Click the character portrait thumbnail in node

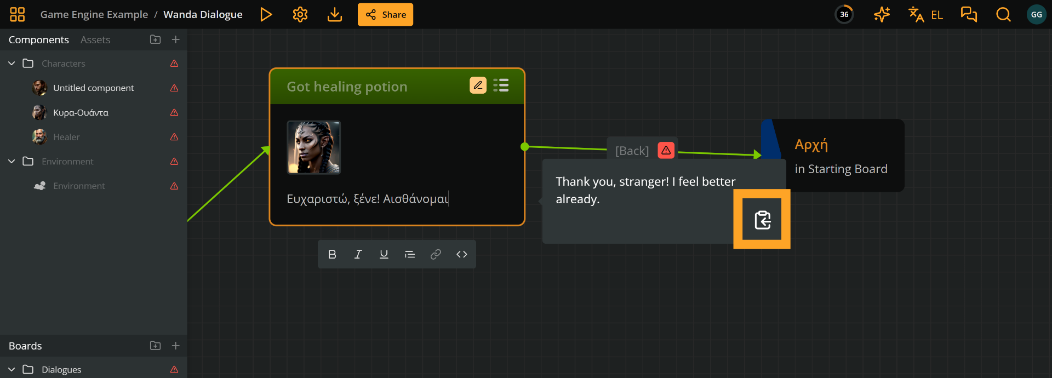[x=314, y=147]
